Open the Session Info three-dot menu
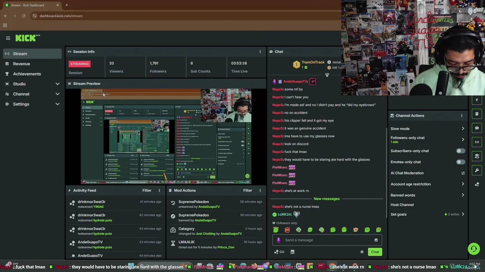 (x=260, y=51)
